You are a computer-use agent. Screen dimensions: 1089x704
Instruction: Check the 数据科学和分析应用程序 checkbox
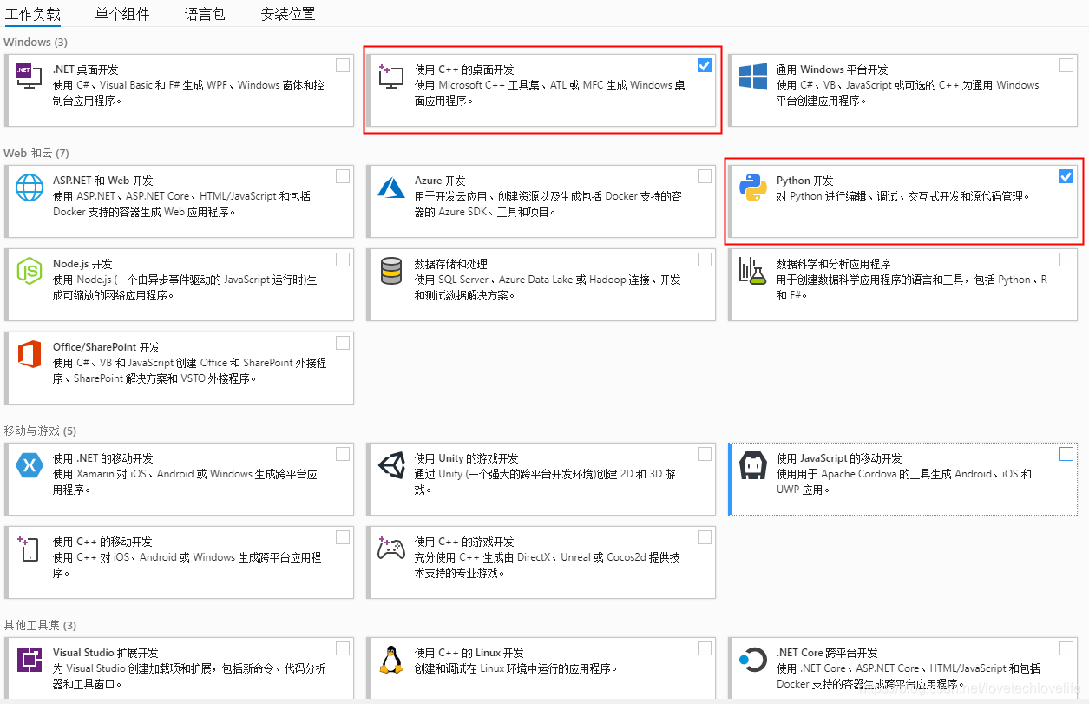(x=1066, y=260)
